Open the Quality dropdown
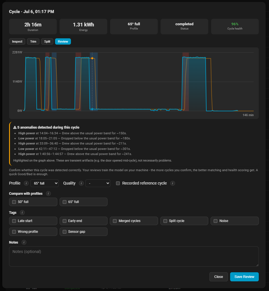 tap(98, 183)
